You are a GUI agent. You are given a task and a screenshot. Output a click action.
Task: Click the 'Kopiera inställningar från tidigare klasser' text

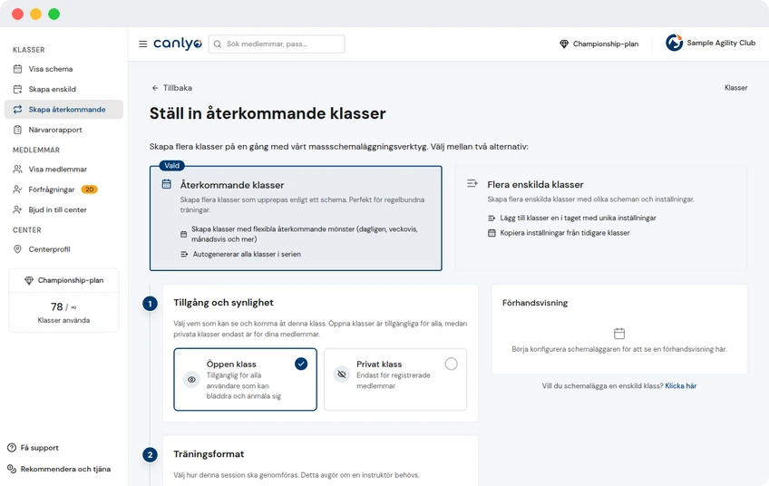[x=565, y=233]
